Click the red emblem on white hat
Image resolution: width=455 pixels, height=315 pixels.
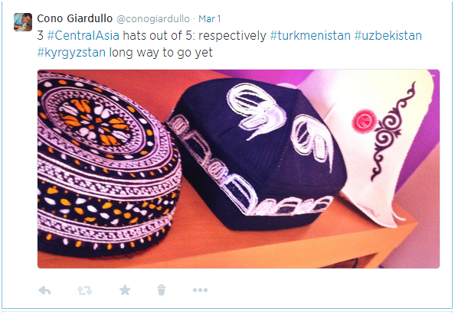click(x=364, y=122)
